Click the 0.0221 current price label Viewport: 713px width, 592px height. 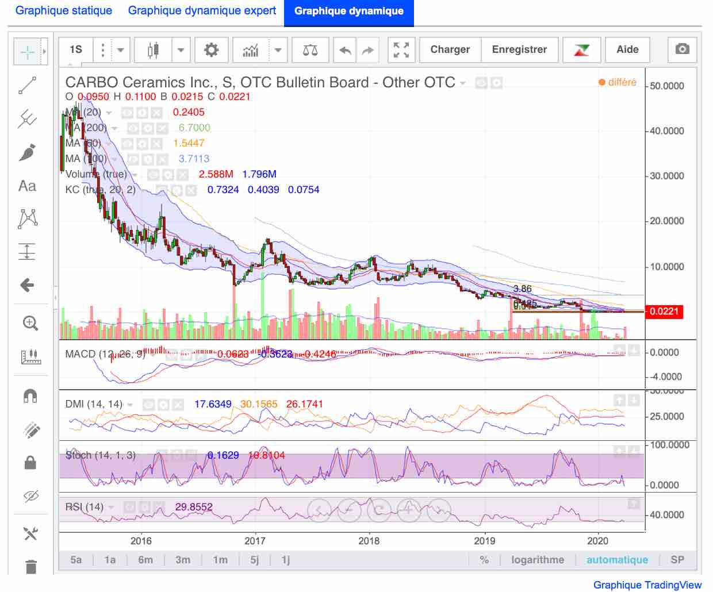664,312
